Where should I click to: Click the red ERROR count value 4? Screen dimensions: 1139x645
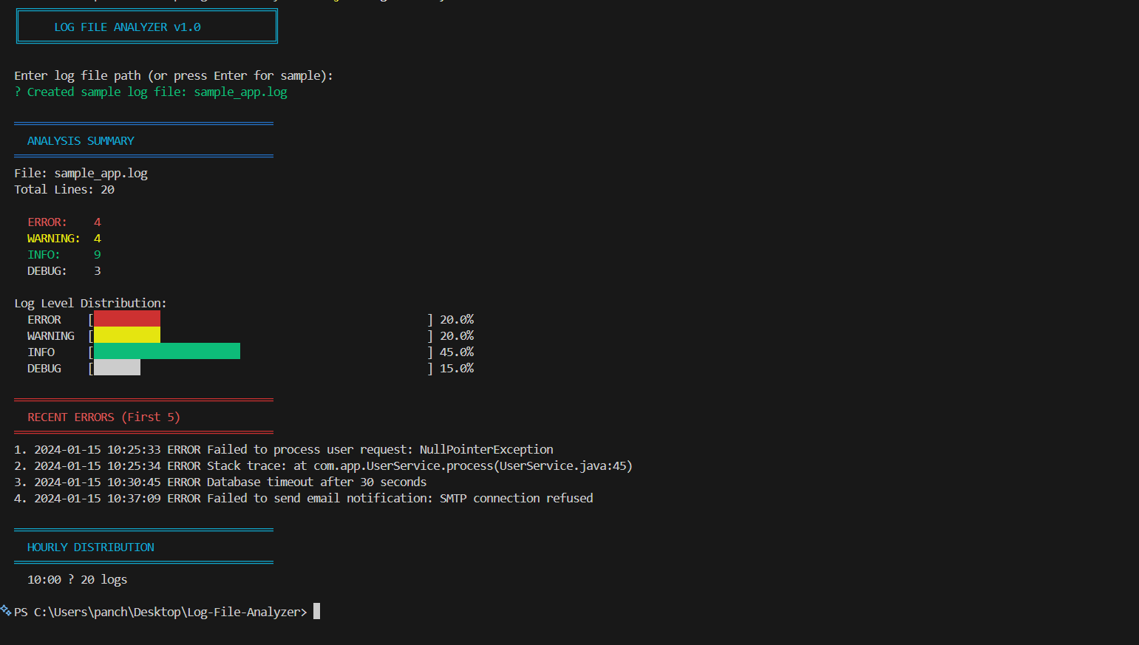click(x=97, y=222)
